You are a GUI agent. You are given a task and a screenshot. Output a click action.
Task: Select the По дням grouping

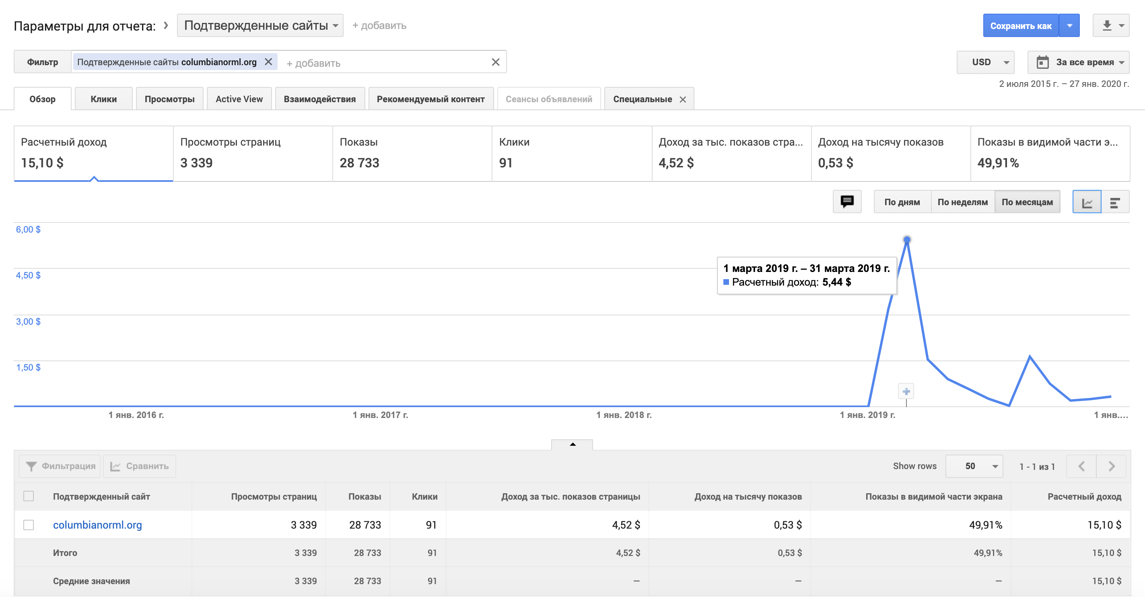point(902,202)
